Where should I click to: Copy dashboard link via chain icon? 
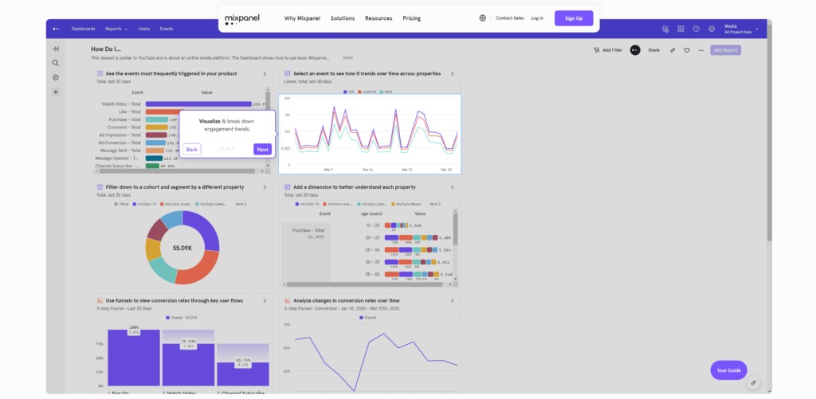click(673, 50)
